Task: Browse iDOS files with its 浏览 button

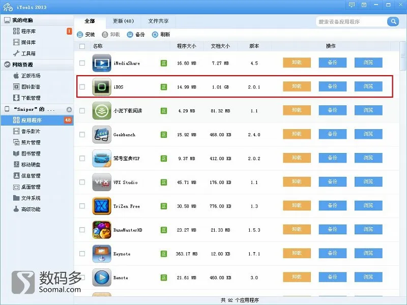Action: pos(368,86)
